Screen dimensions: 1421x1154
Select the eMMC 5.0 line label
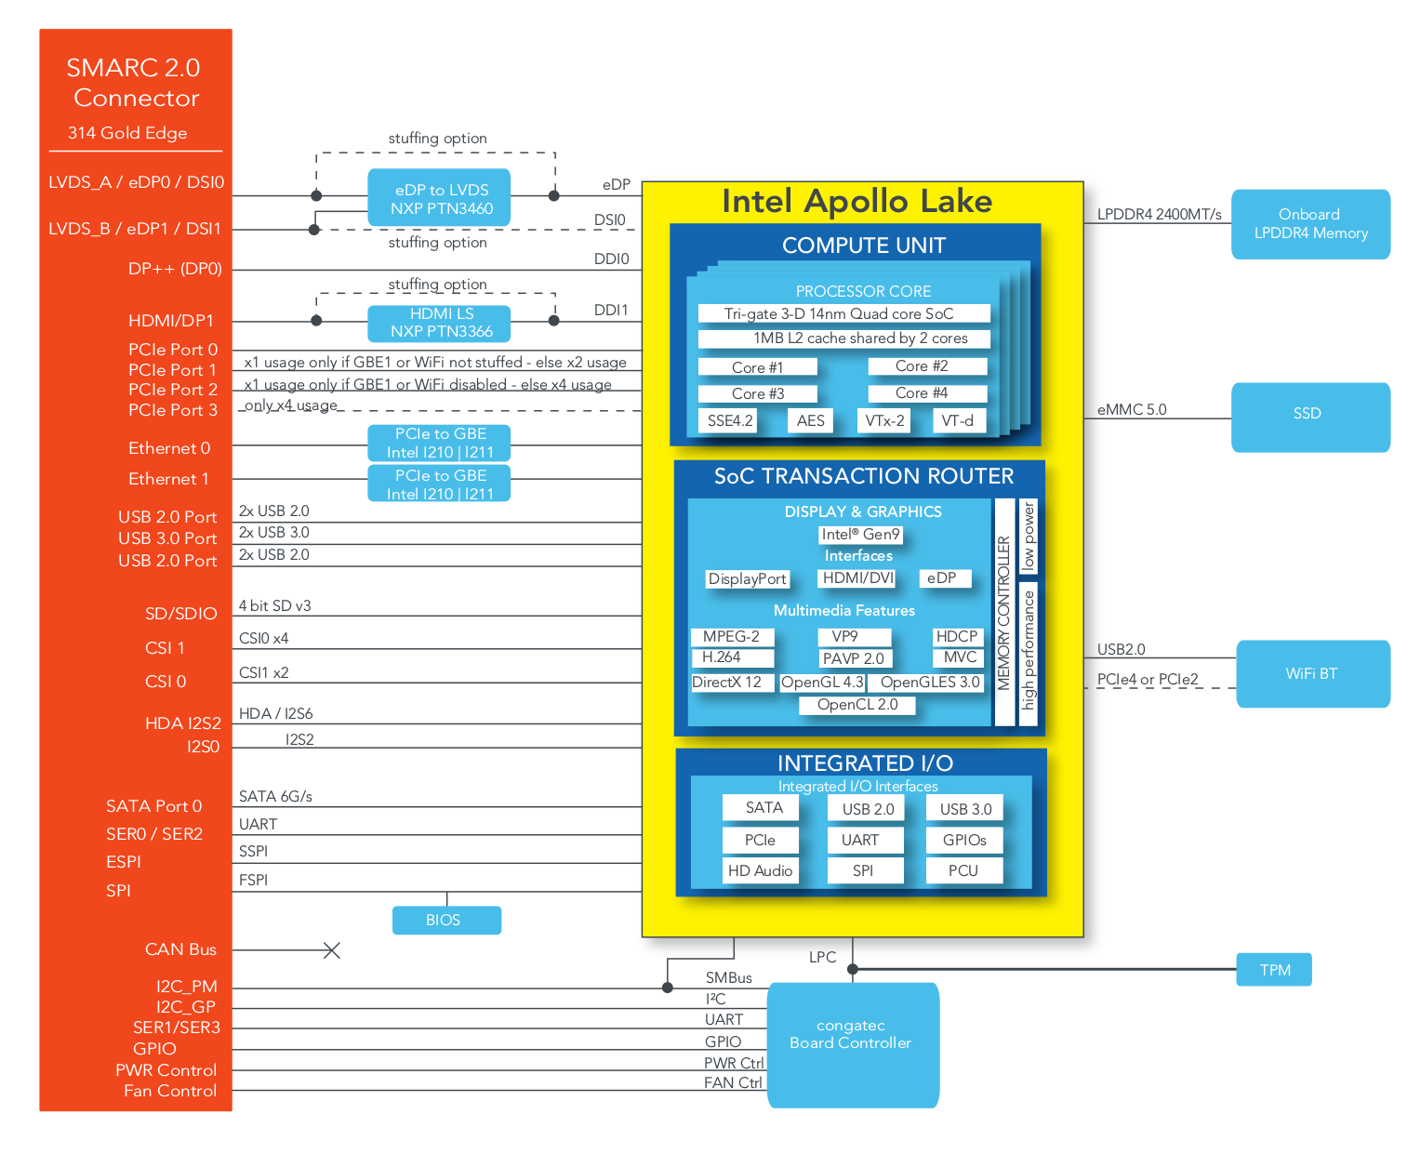click(1132, 409)
